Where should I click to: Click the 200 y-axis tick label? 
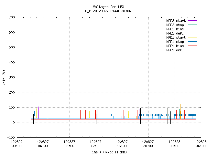[x=12, y=92]
